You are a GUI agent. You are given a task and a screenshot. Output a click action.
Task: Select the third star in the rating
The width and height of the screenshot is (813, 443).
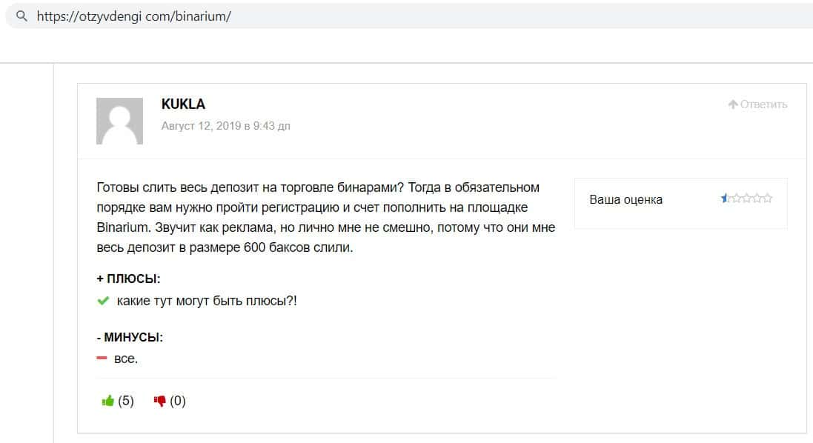[747, 199]
